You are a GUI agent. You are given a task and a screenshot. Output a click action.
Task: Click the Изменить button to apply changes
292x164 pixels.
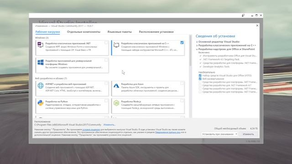click(x=248, y=134)
